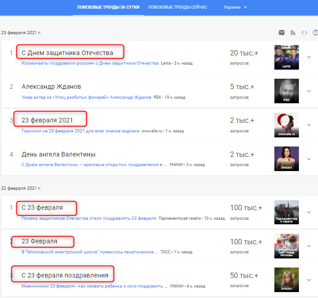318x298 pixels.
Task: Expand the 'День ангела Валентины' row chevron
Action: pos(309,159)
